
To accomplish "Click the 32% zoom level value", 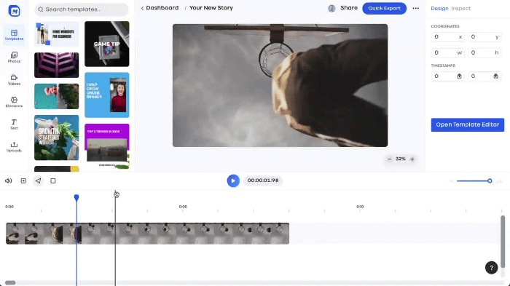I will click(401, 159).
